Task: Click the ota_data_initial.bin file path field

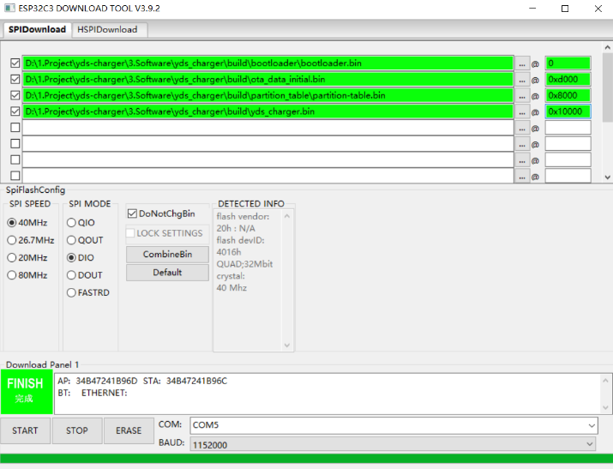Action: [267, 80]
